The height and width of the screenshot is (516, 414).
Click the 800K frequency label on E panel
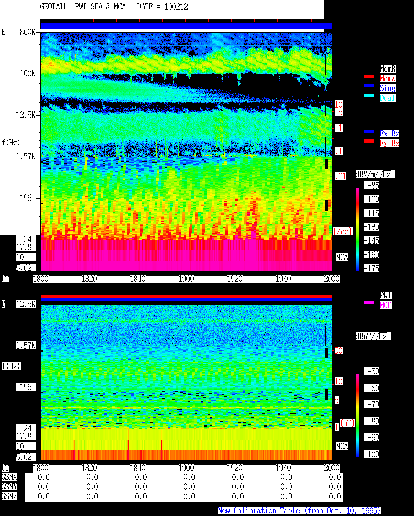coord(27,32)
